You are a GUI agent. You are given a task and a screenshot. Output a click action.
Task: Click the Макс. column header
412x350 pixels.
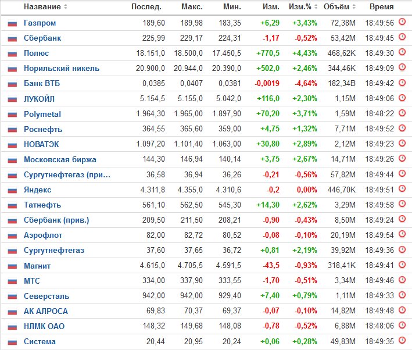pyautogui.click(x=192, y=6)
